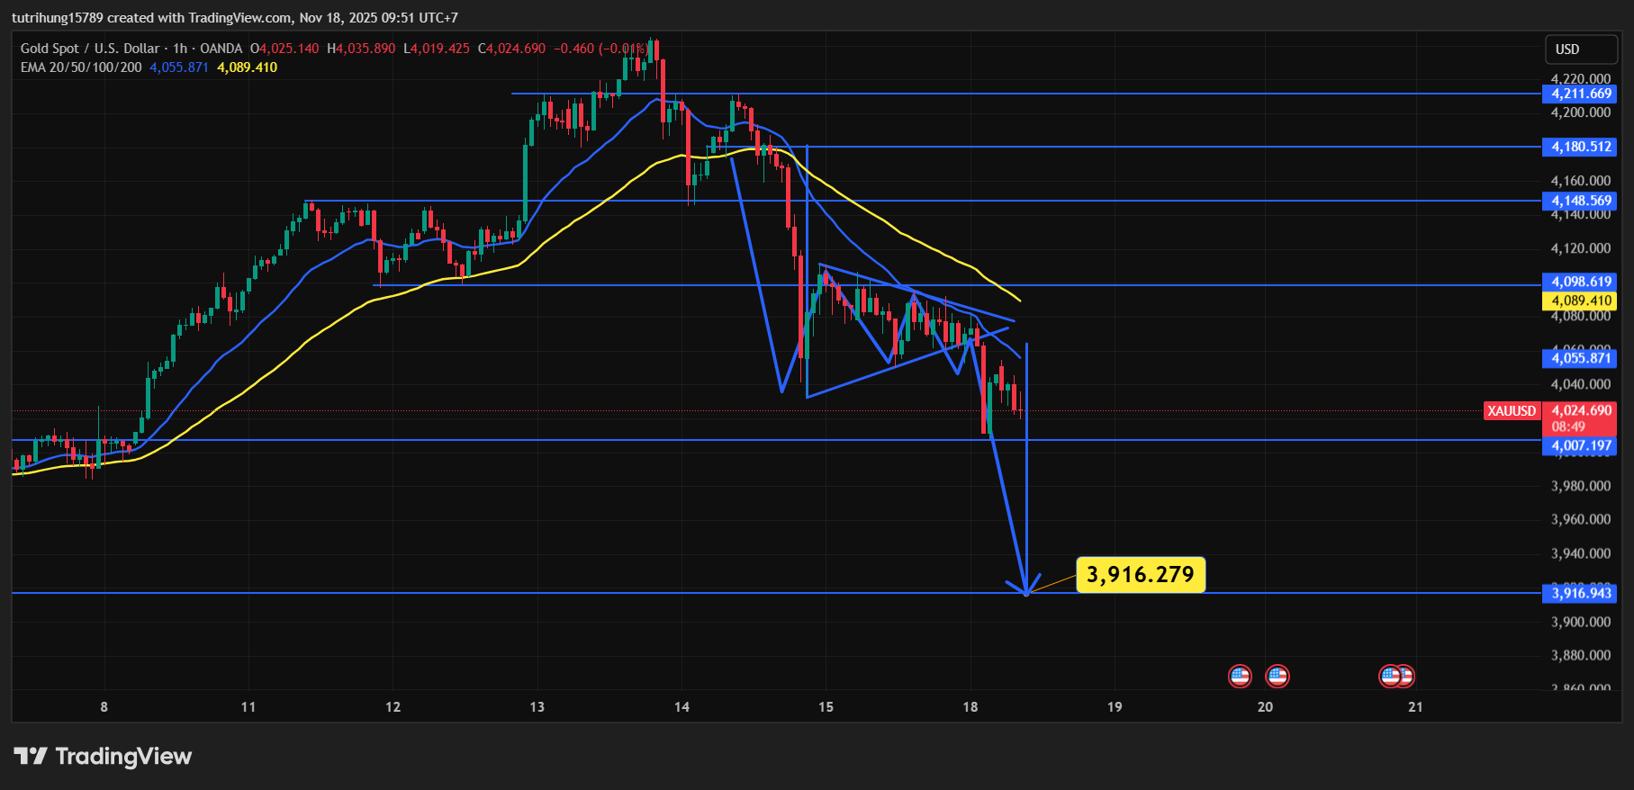Click the leftmost overlapping US flag near date 21

coord(1388,676)
